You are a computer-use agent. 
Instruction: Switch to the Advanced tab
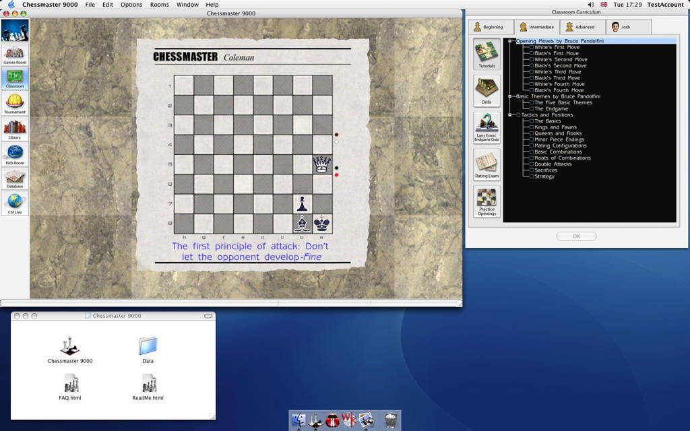pyautogui.click(x=583, y=27)
